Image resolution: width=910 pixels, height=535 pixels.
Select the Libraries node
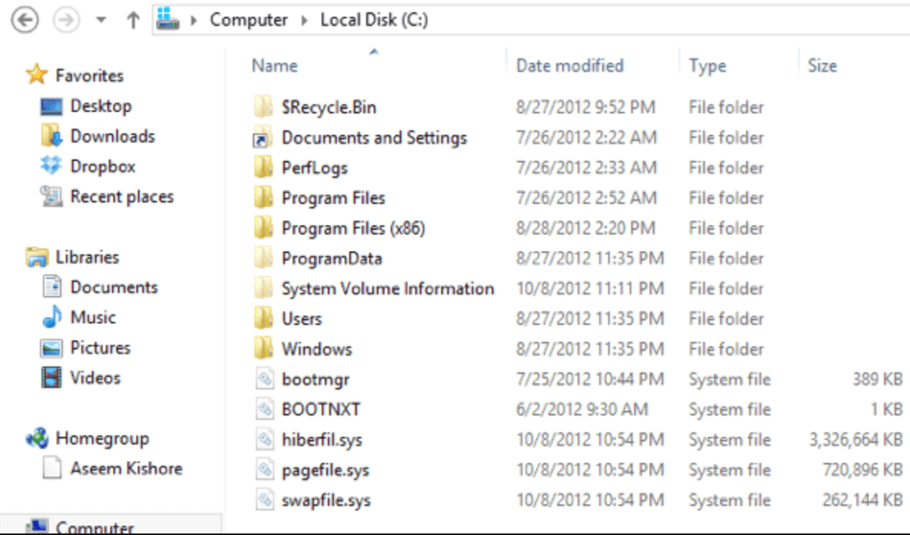click(x=87, y=257)
